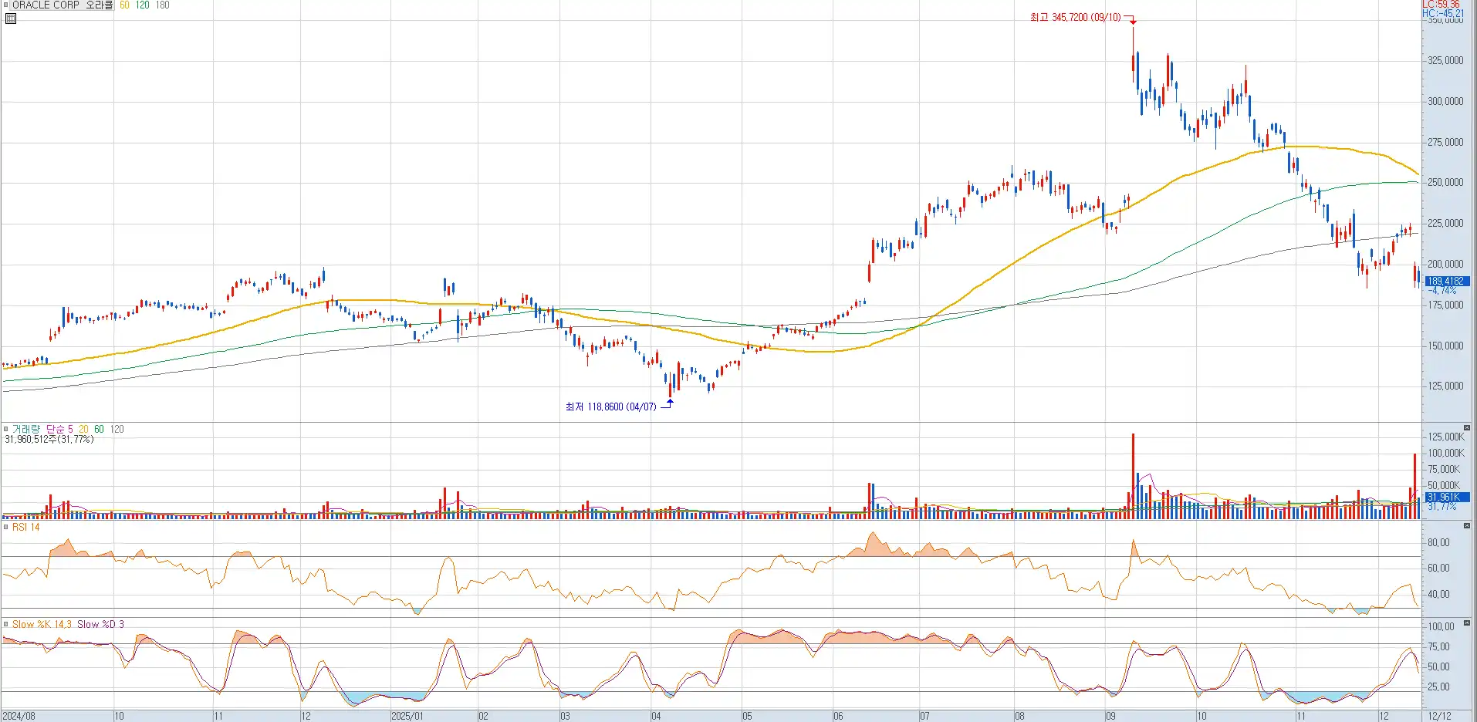
Task: Click the 180-day moving average label
Action: pos(162,5)
